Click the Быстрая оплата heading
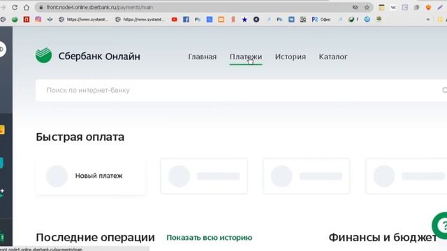The width and height of the screenshot is (447, 251). coord(80,137)
